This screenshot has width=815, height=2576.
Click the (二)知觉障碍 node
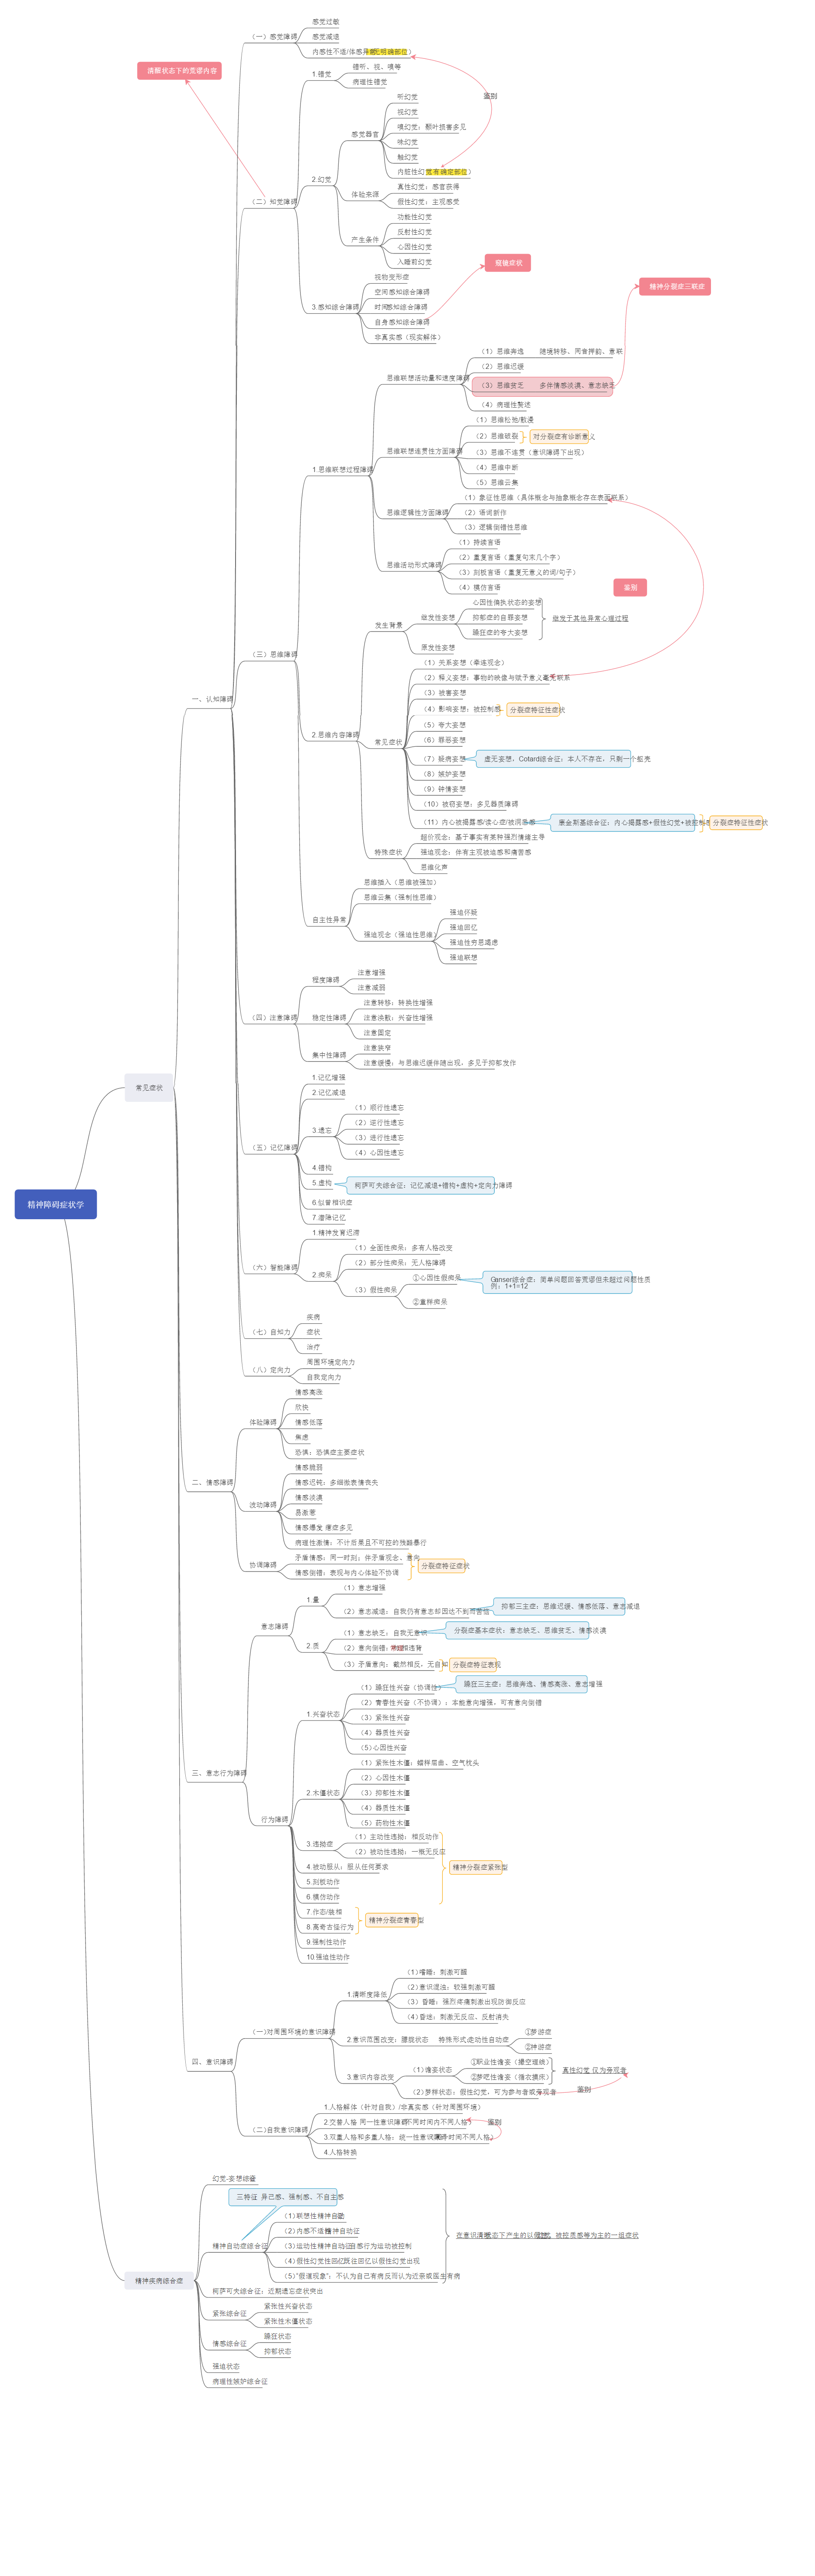tap(274, 202)
